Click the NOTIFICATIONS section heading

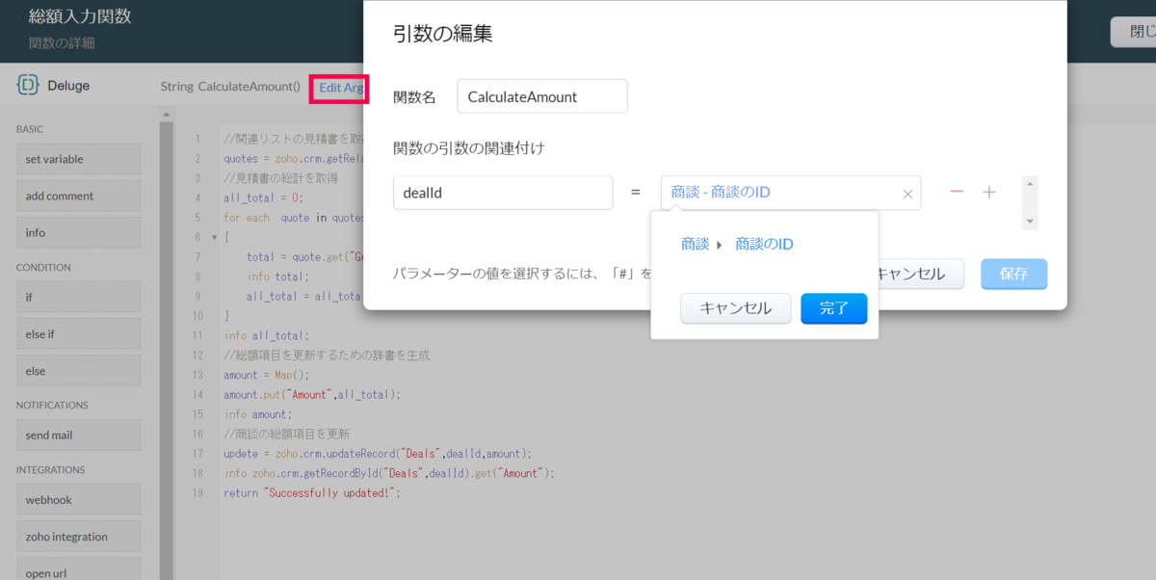pyautogui.click(x=52, y=405)
